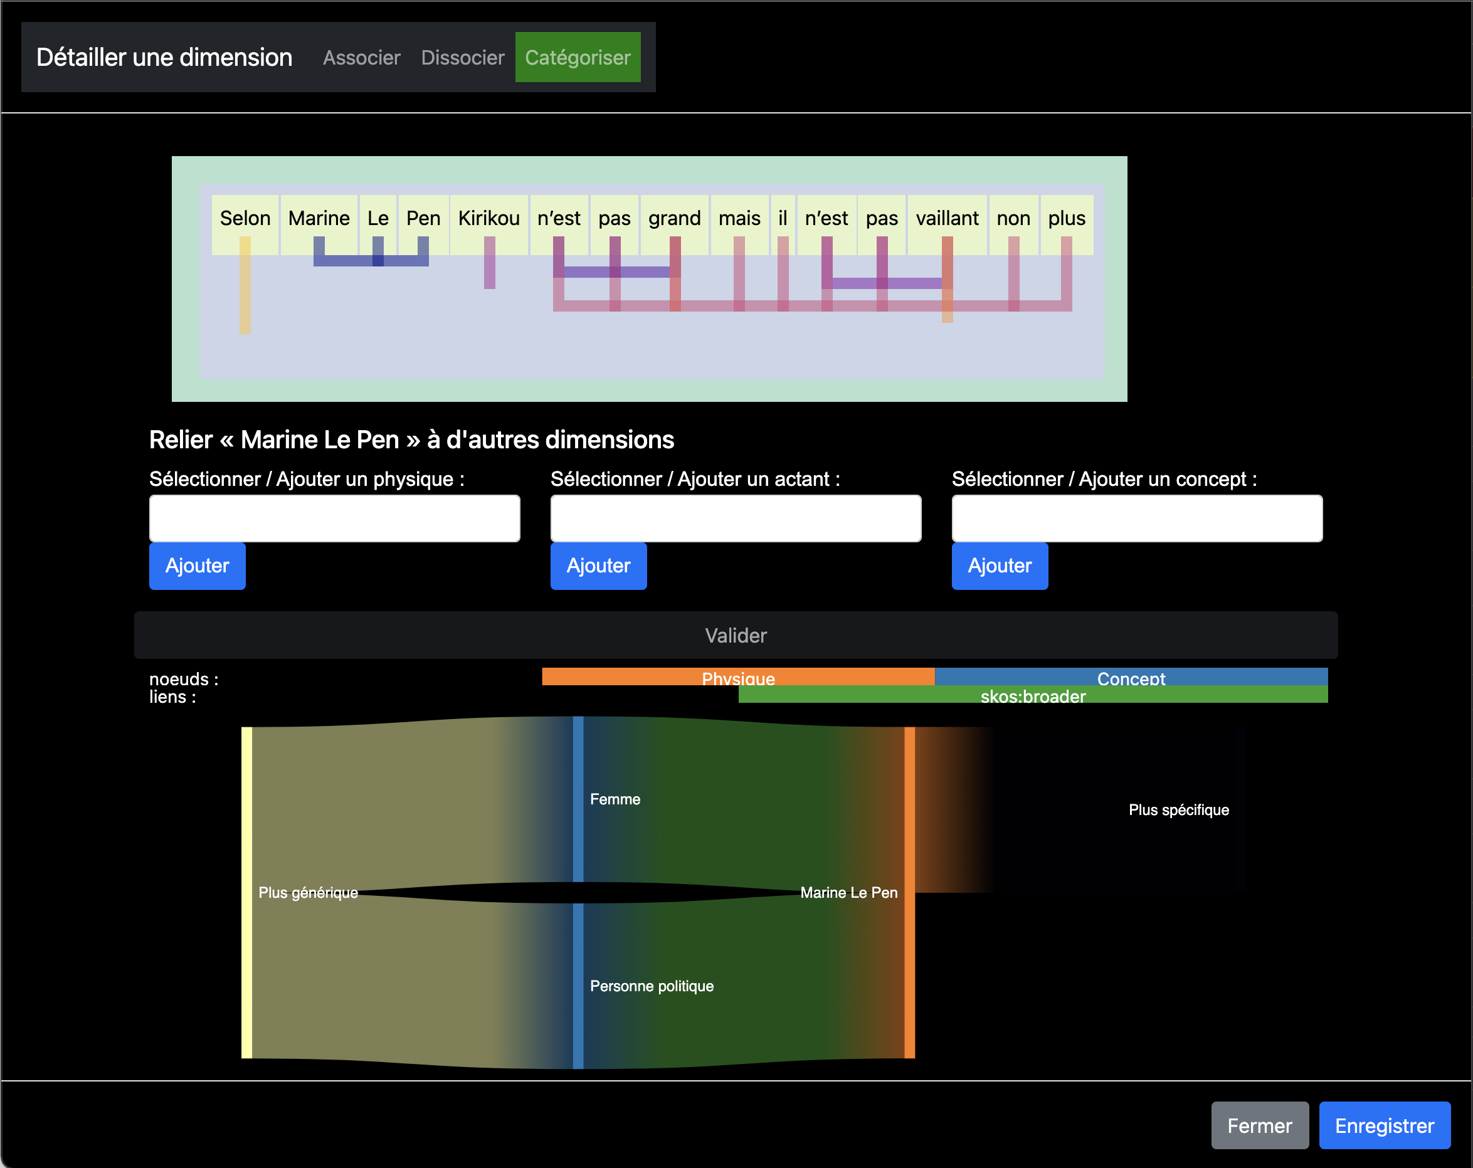Switch to the Associer tab
The width and height of the screenshot is (1473, 1168).
coord(361,58)
